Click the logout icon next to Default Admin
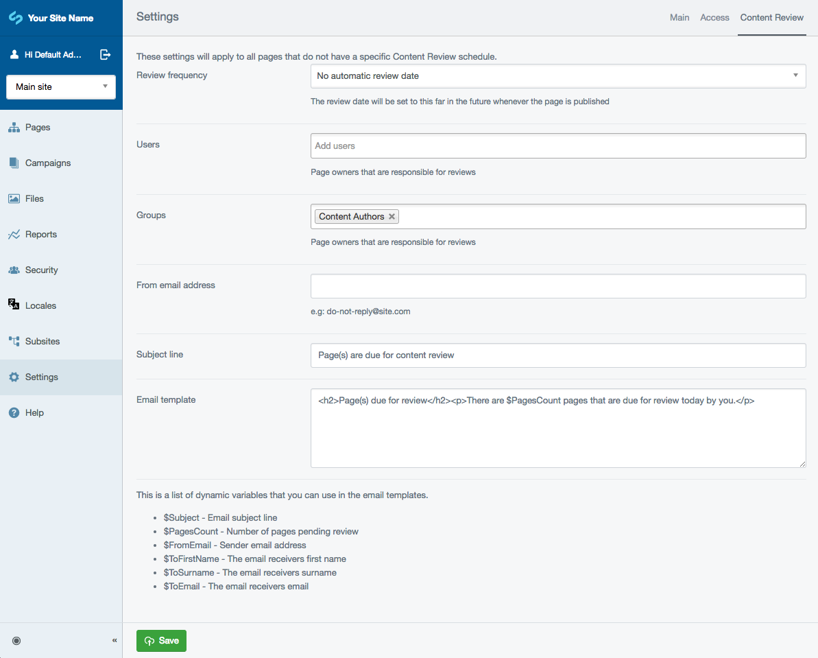The height and width of the screenshot is (658, 818). tap(105, 54)
